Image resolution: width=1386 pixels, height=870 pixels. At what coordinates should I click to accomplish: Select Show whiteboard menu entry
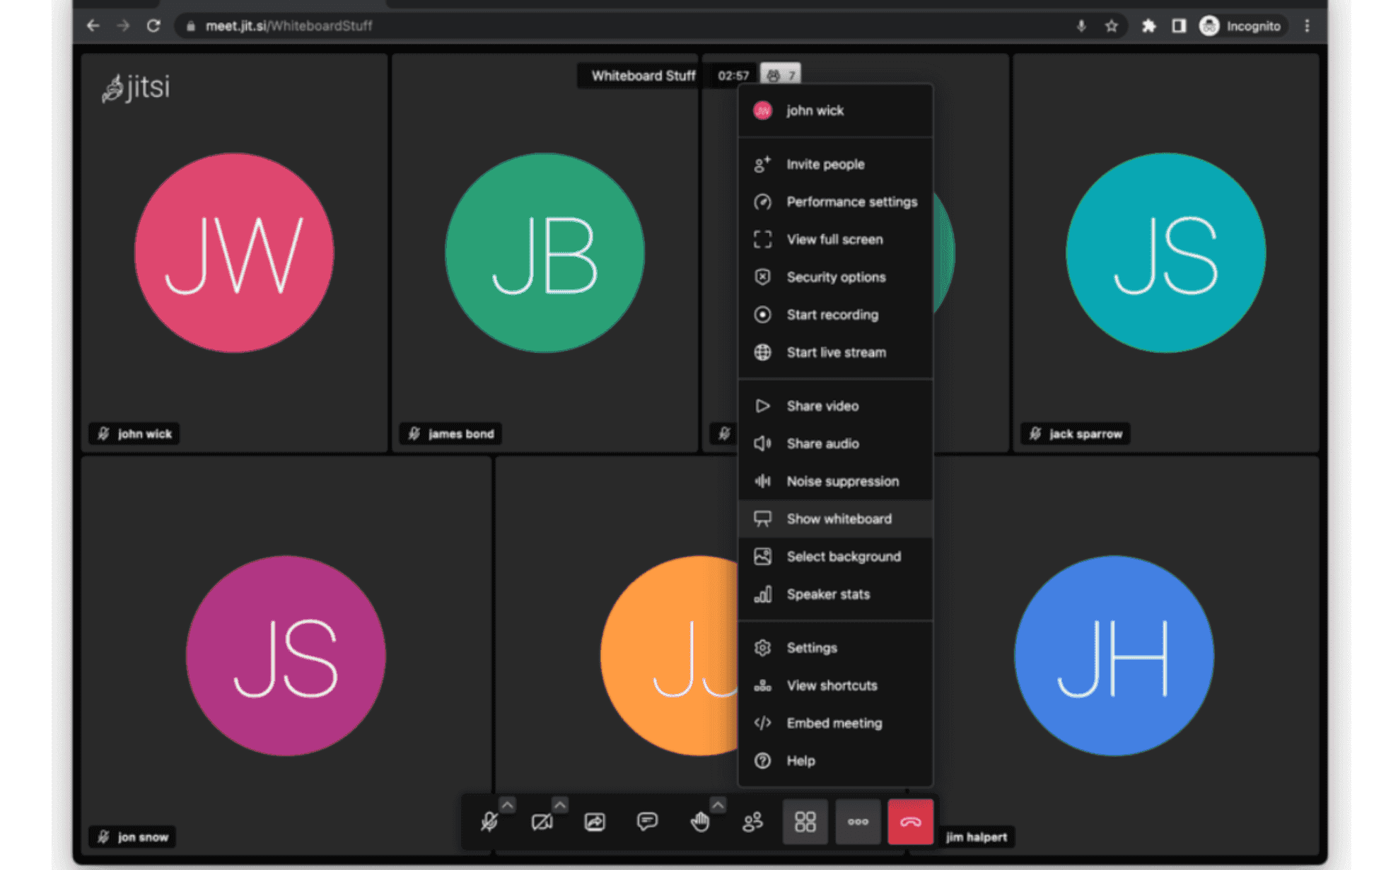point(839,519)
